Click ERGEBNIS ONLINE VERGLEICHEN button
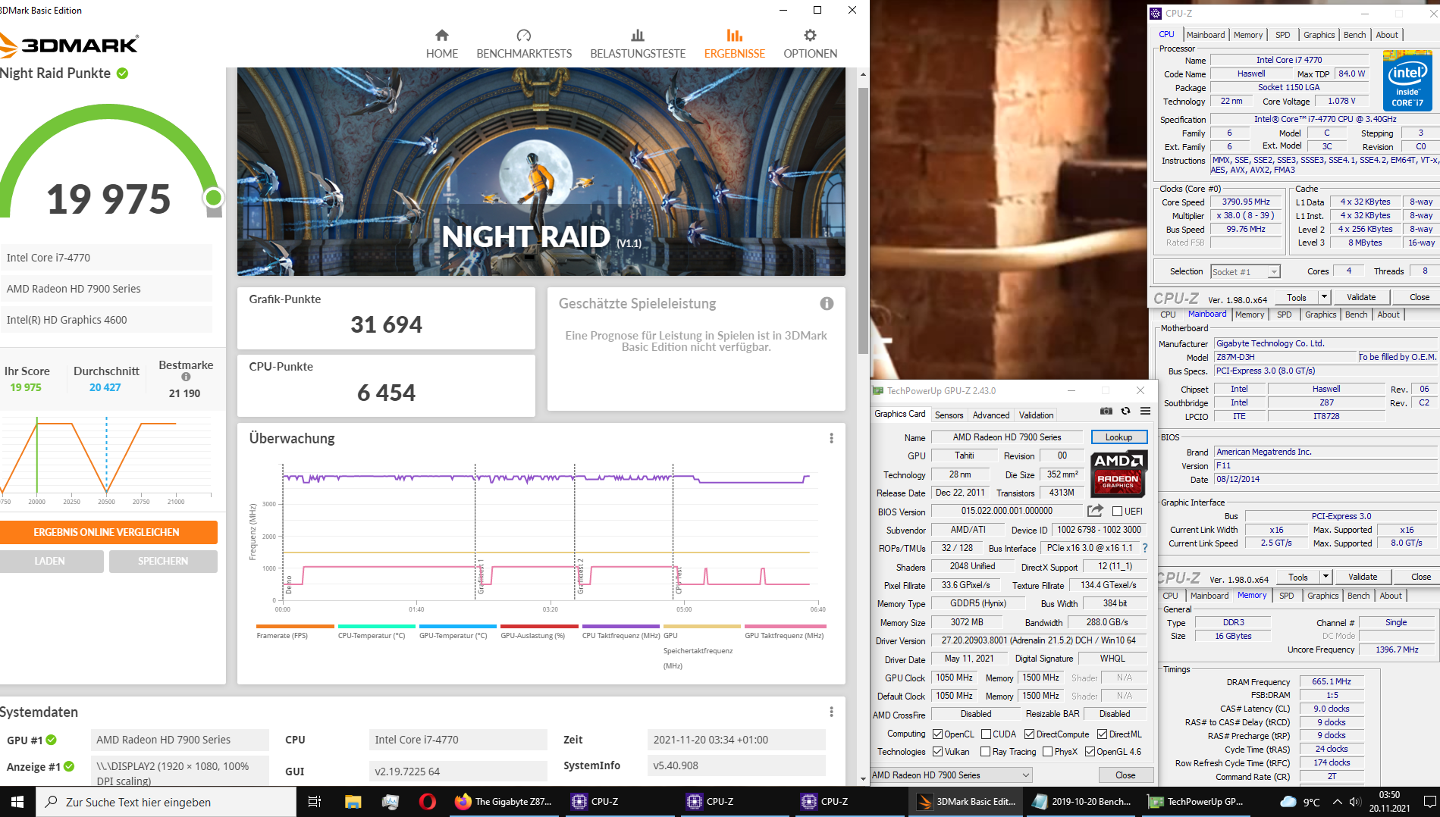 (x=108, y=532)
